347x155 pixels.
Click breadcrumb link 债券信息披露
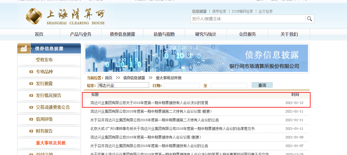coord(134,78)
